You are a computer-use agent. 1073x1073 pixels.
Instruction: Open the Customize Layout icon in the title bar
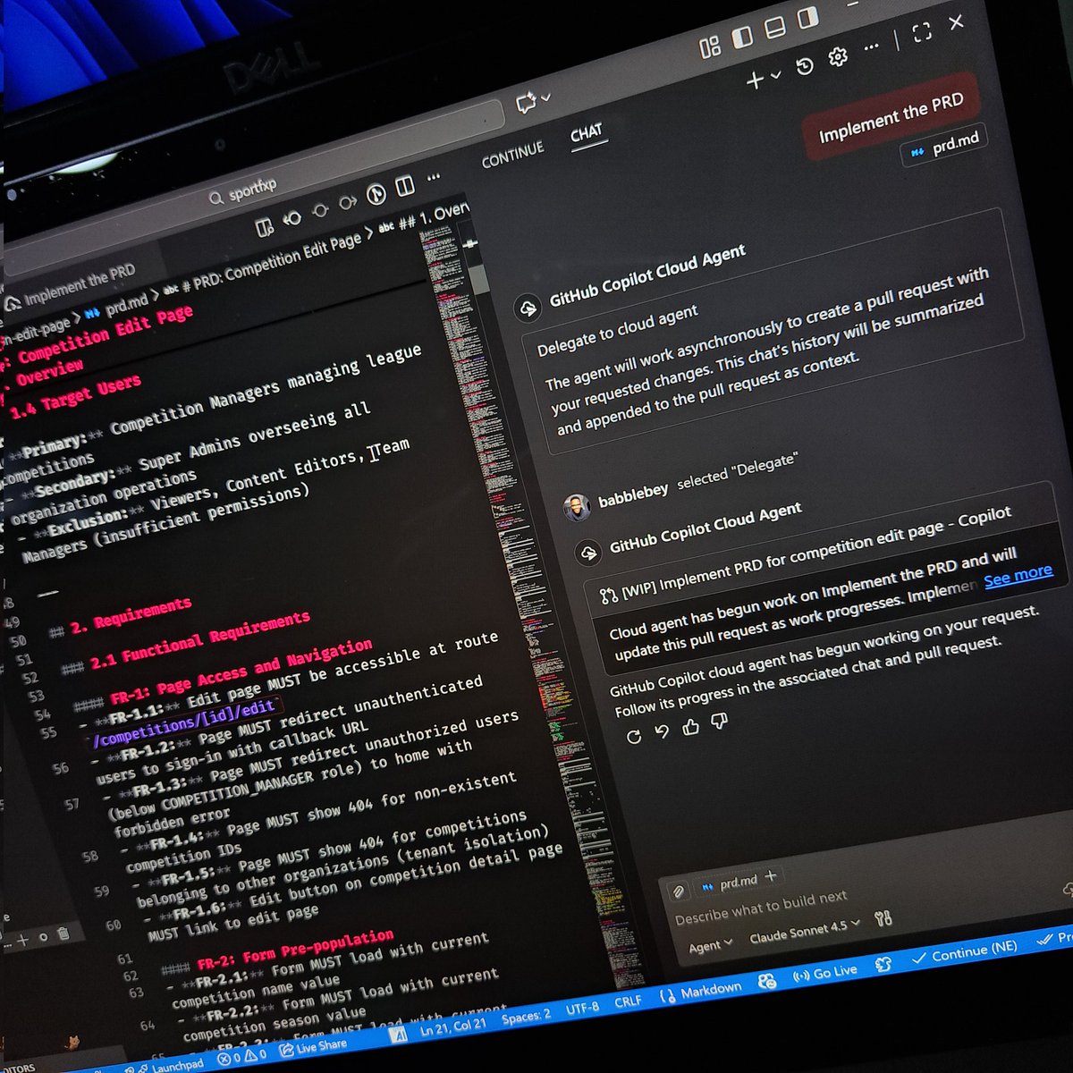coord(710,47)
